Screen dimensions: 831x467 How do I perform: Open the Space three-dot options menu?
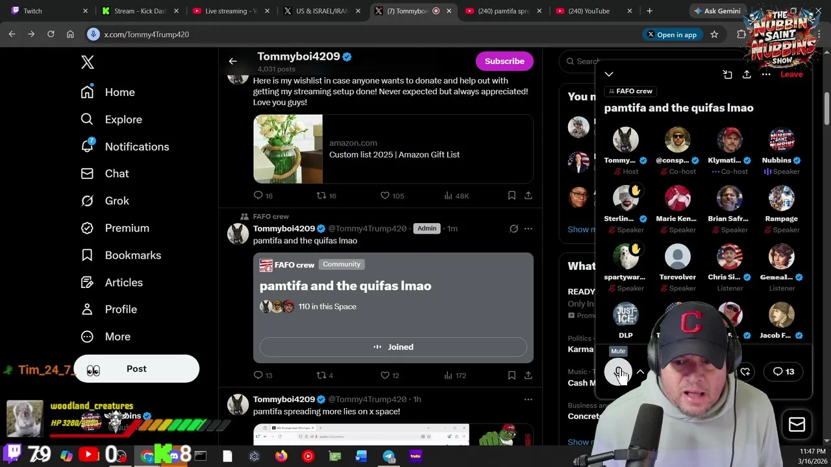click(766, 75)
